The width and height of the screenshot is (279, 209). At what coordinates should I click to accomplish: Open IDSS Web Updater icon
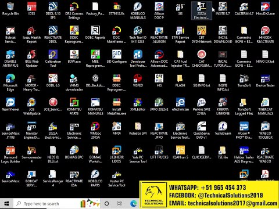[x=31, y=59]
